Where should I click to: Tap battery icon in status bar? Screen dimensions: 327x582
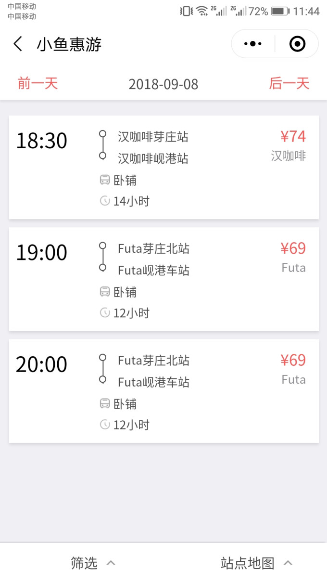[x=280, y=11]
